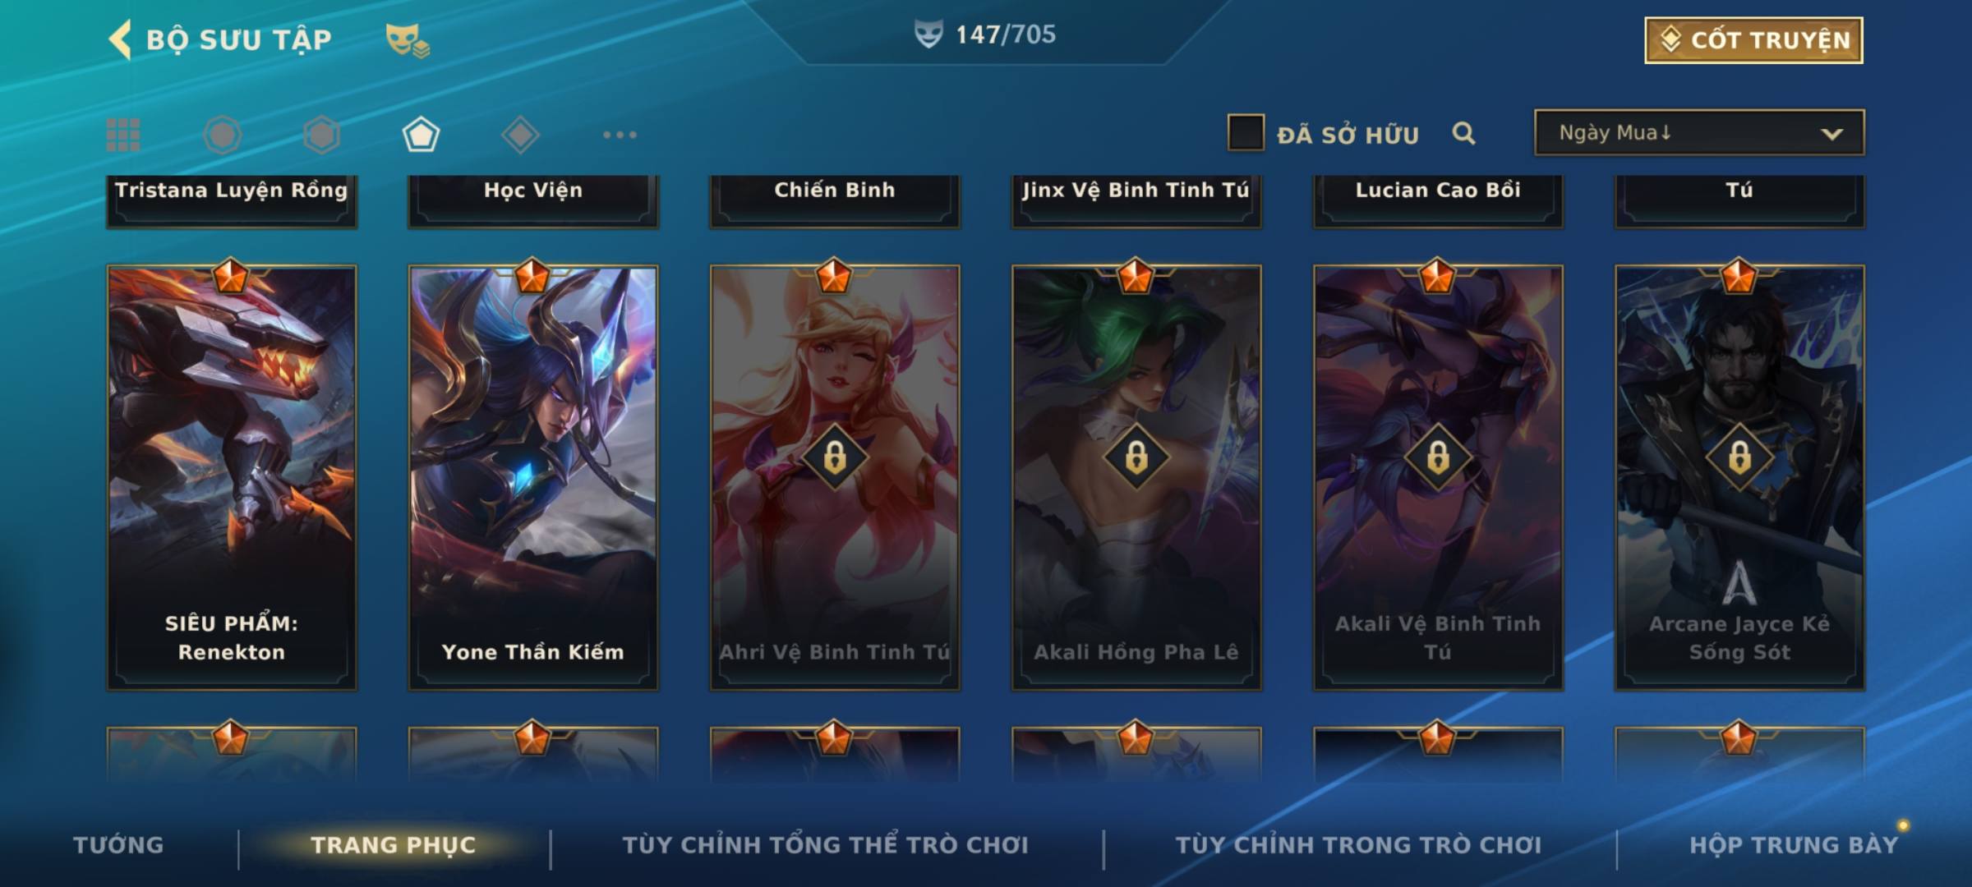Open Tùy Chỉnh Trong Trò Chơi tab
Screen dimensions: 1972x887
1358,845
